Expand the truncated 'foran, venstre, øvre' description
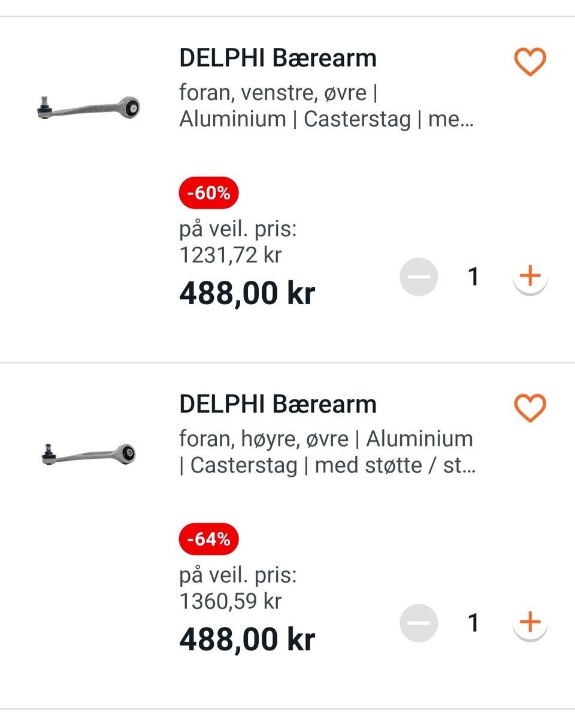Screen dimensions: 575x718 [x=326, y=106]
